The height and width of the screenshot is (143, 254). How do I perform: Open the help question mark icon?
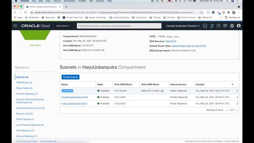[218, 26]
